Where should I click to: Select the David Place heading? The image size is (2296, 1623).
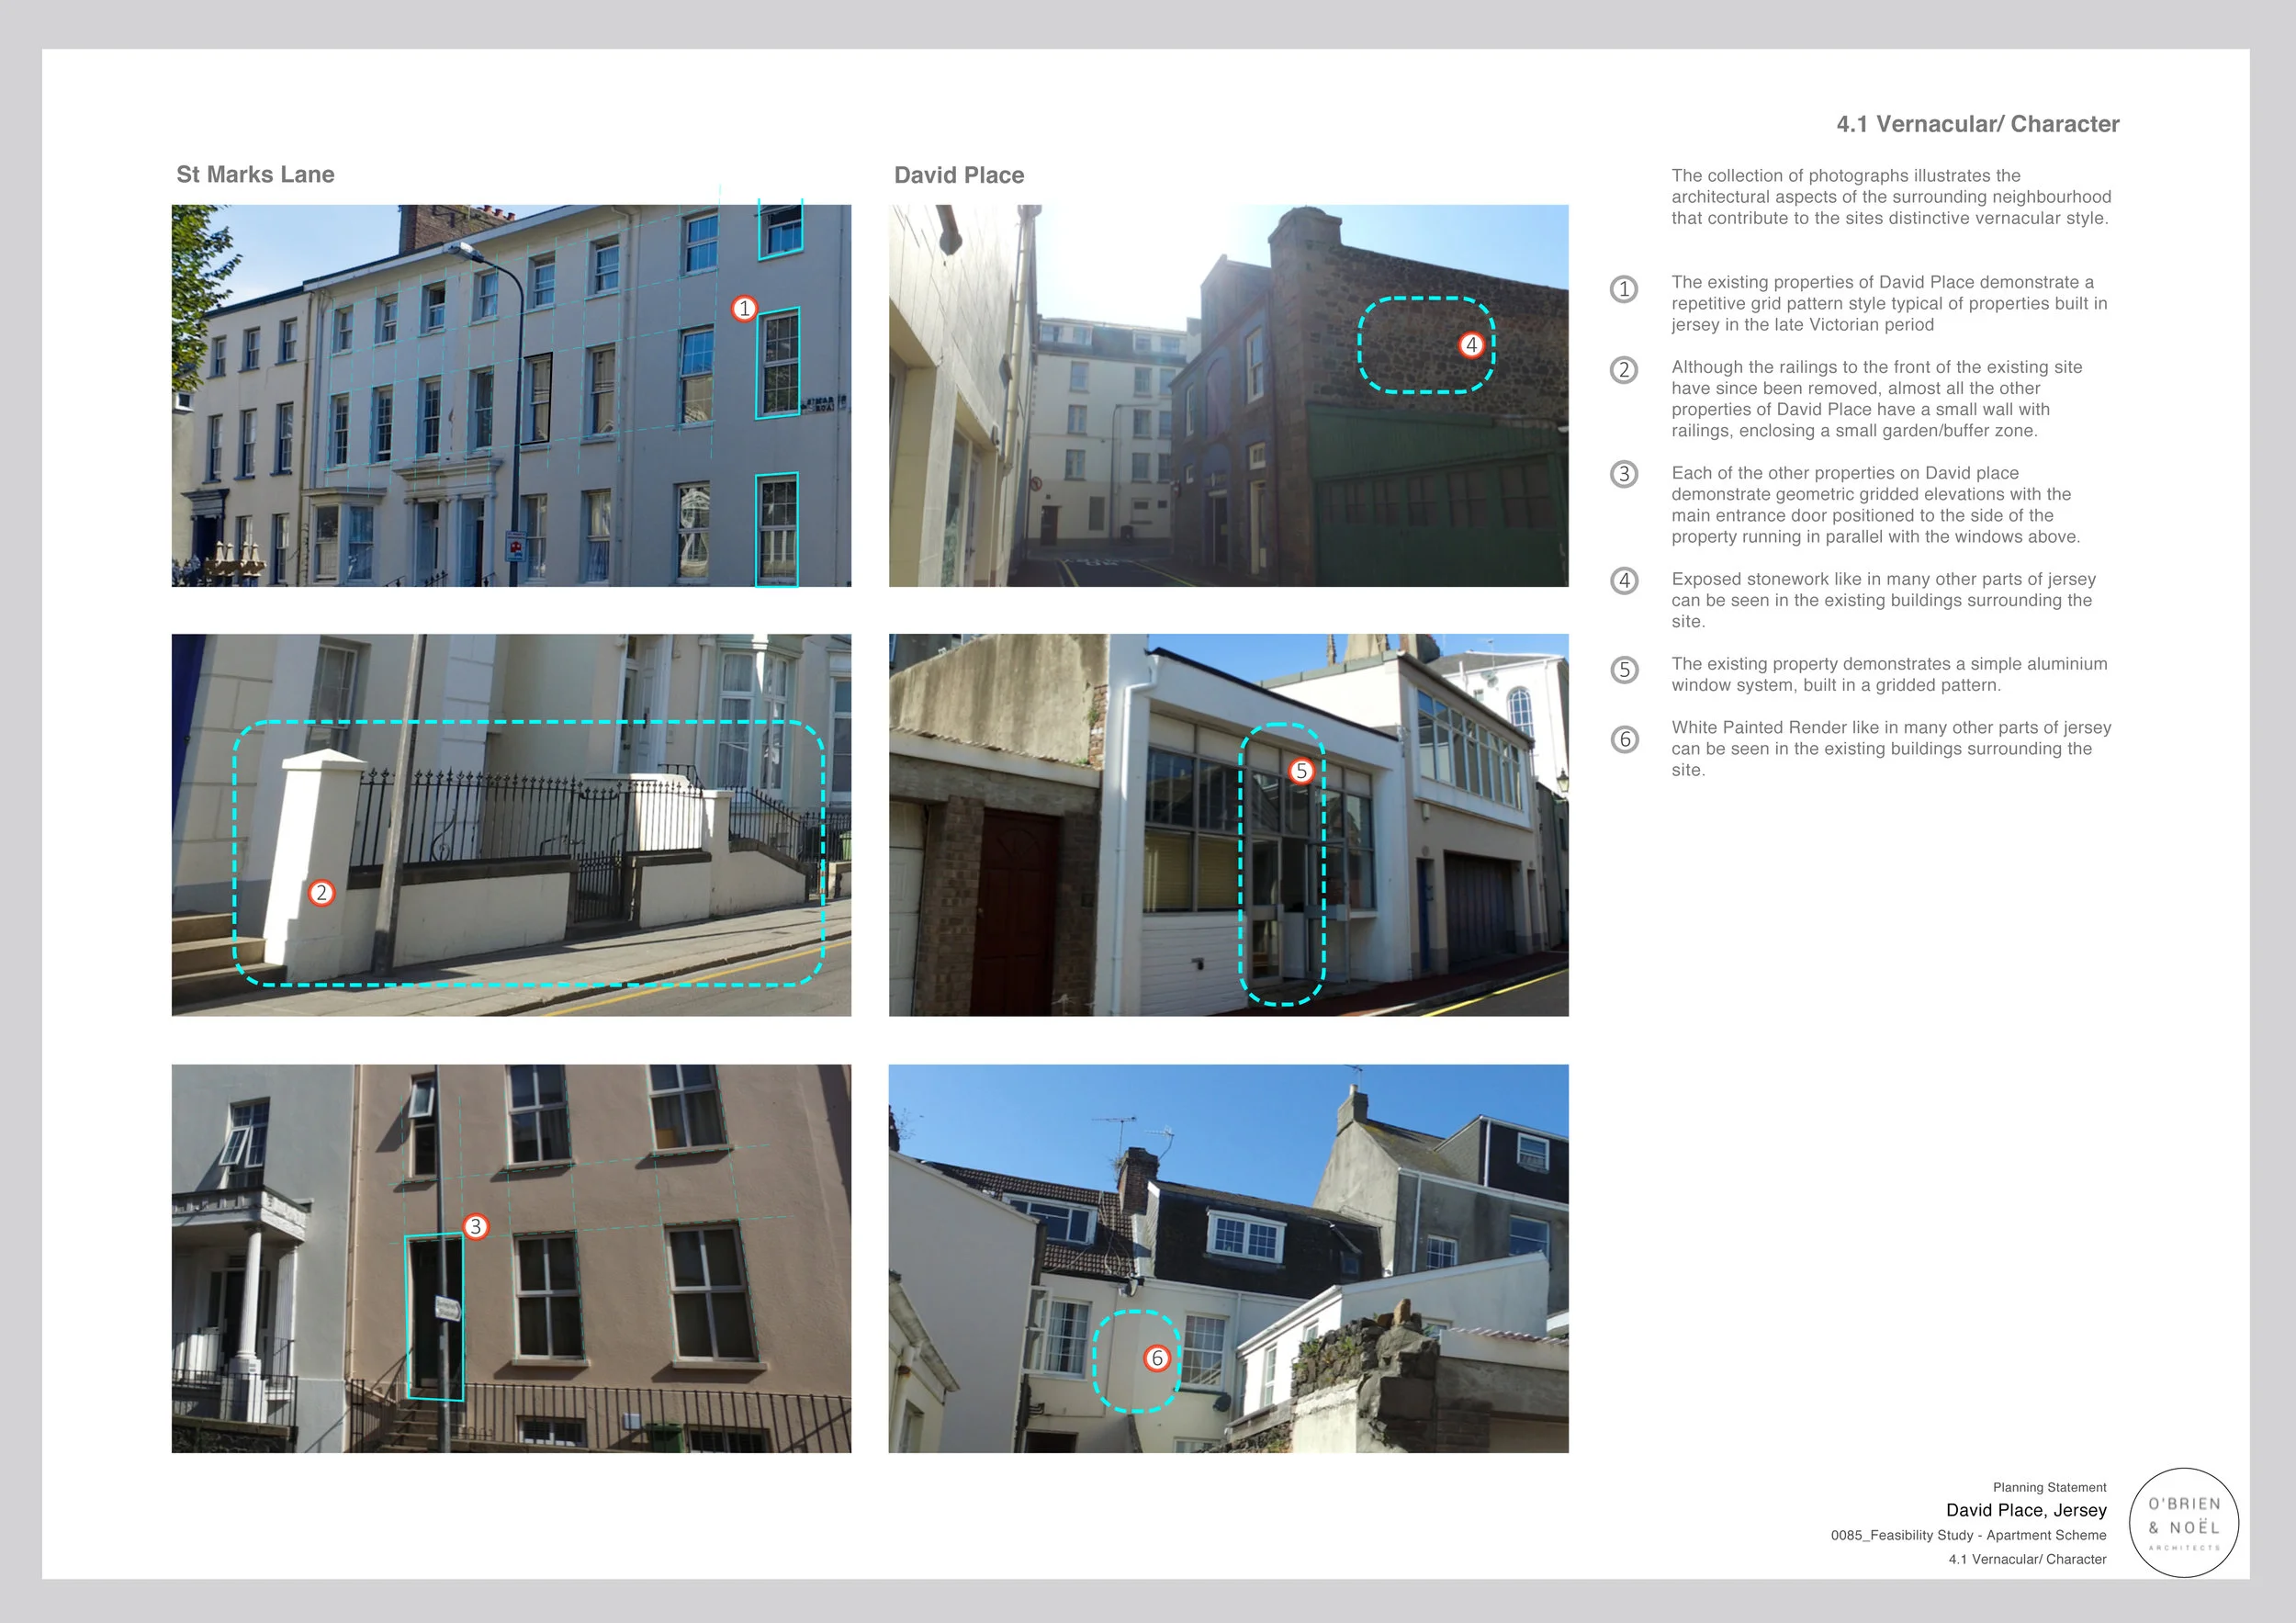pyautogui.click(x=958, y=175)
